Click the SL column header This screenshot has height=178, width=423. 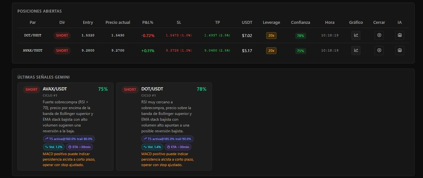179,23
